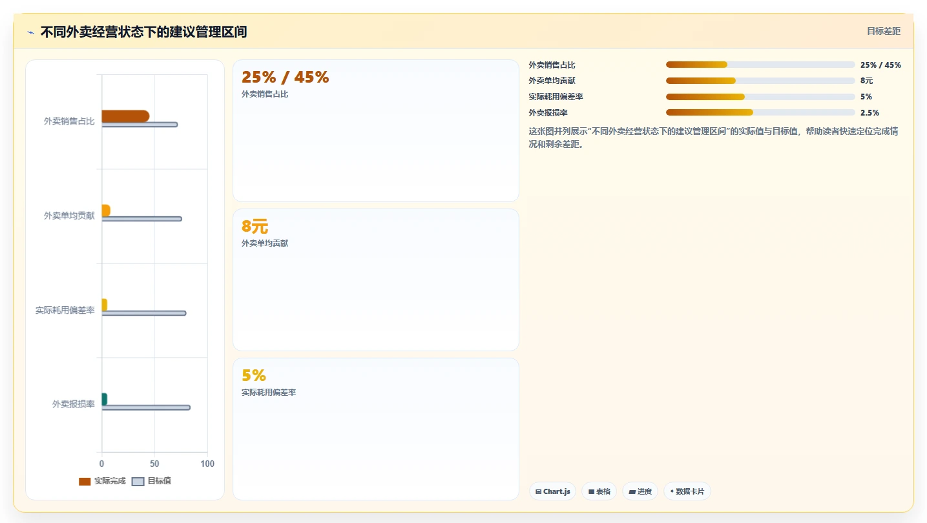Viewport: 927px width, 523px height.
Task: Click the brown 外卖销售占比 actual bar in chart
Action: pos(125,116)
